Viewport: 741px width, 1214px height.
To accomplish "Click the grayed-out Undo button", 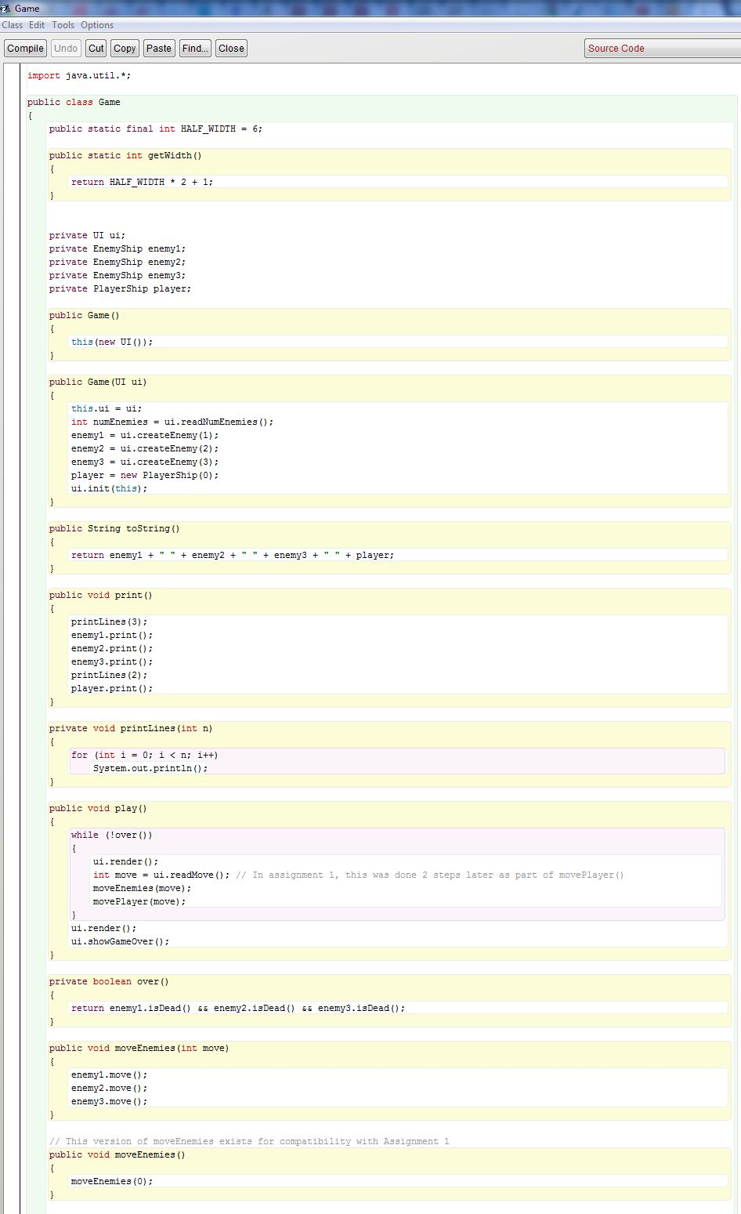I will 66,48.
